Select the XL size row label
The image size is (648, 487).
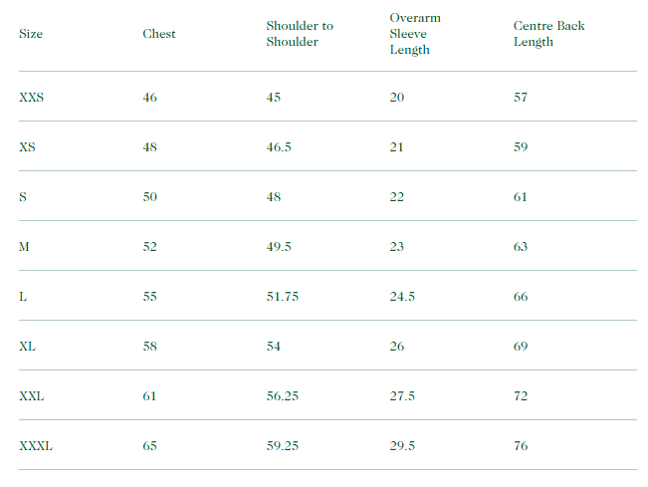28,347
